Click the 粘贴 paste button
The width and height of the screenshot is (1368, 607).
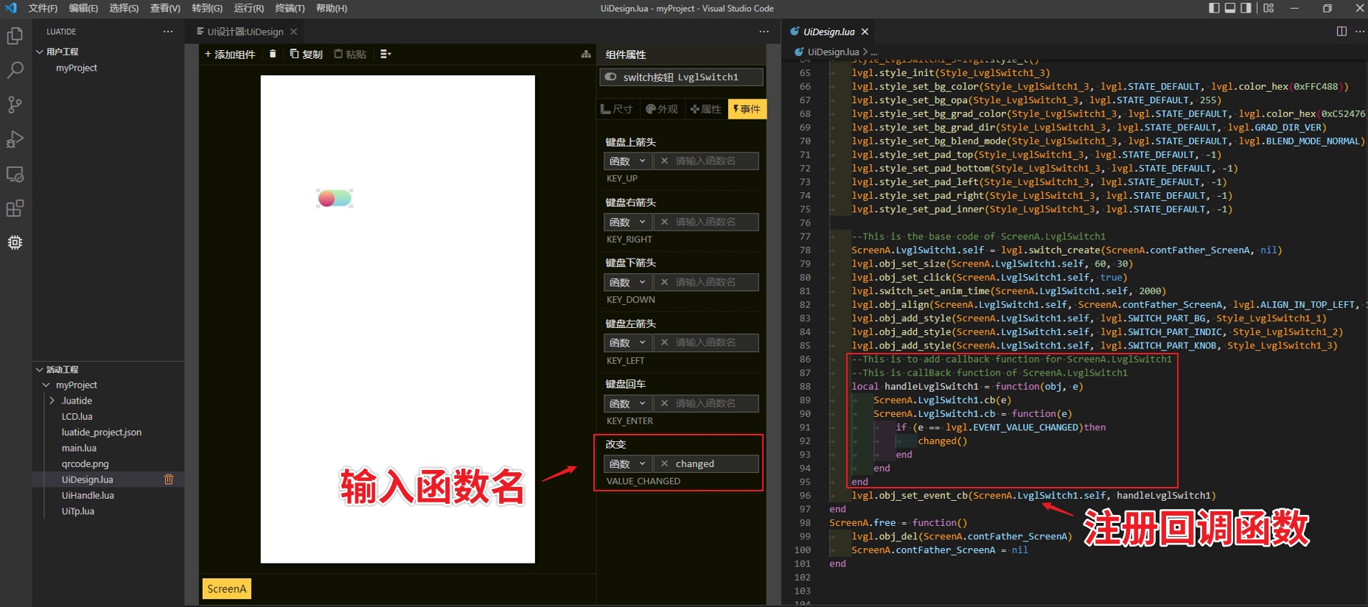click(350, 54)
